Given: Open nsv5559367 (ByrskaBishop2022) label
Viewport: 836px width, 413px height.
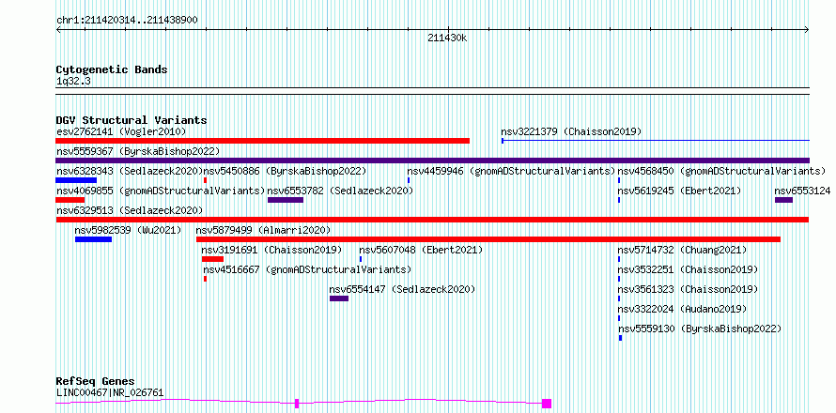Looking at the screenshot, I should [138, 151].
